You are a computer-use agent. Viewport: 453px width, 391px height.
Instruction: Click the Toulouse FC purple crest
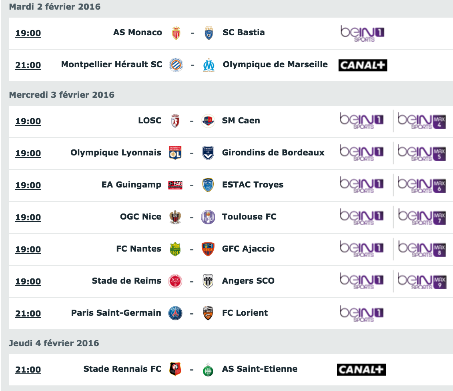click(x=208, y=217)
